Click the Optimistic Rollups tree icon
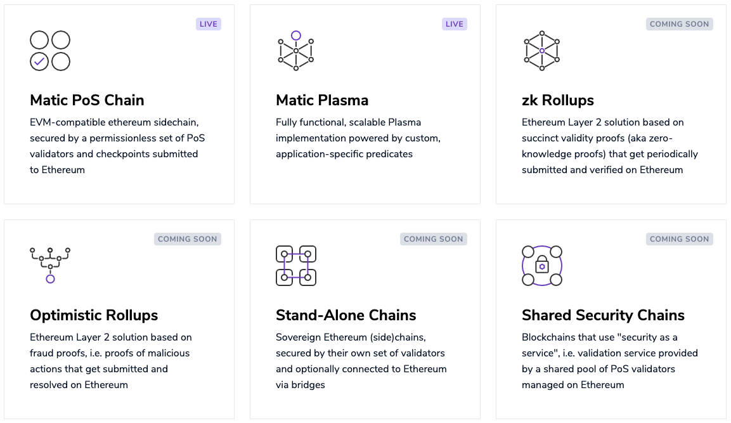 coord(50,265)
